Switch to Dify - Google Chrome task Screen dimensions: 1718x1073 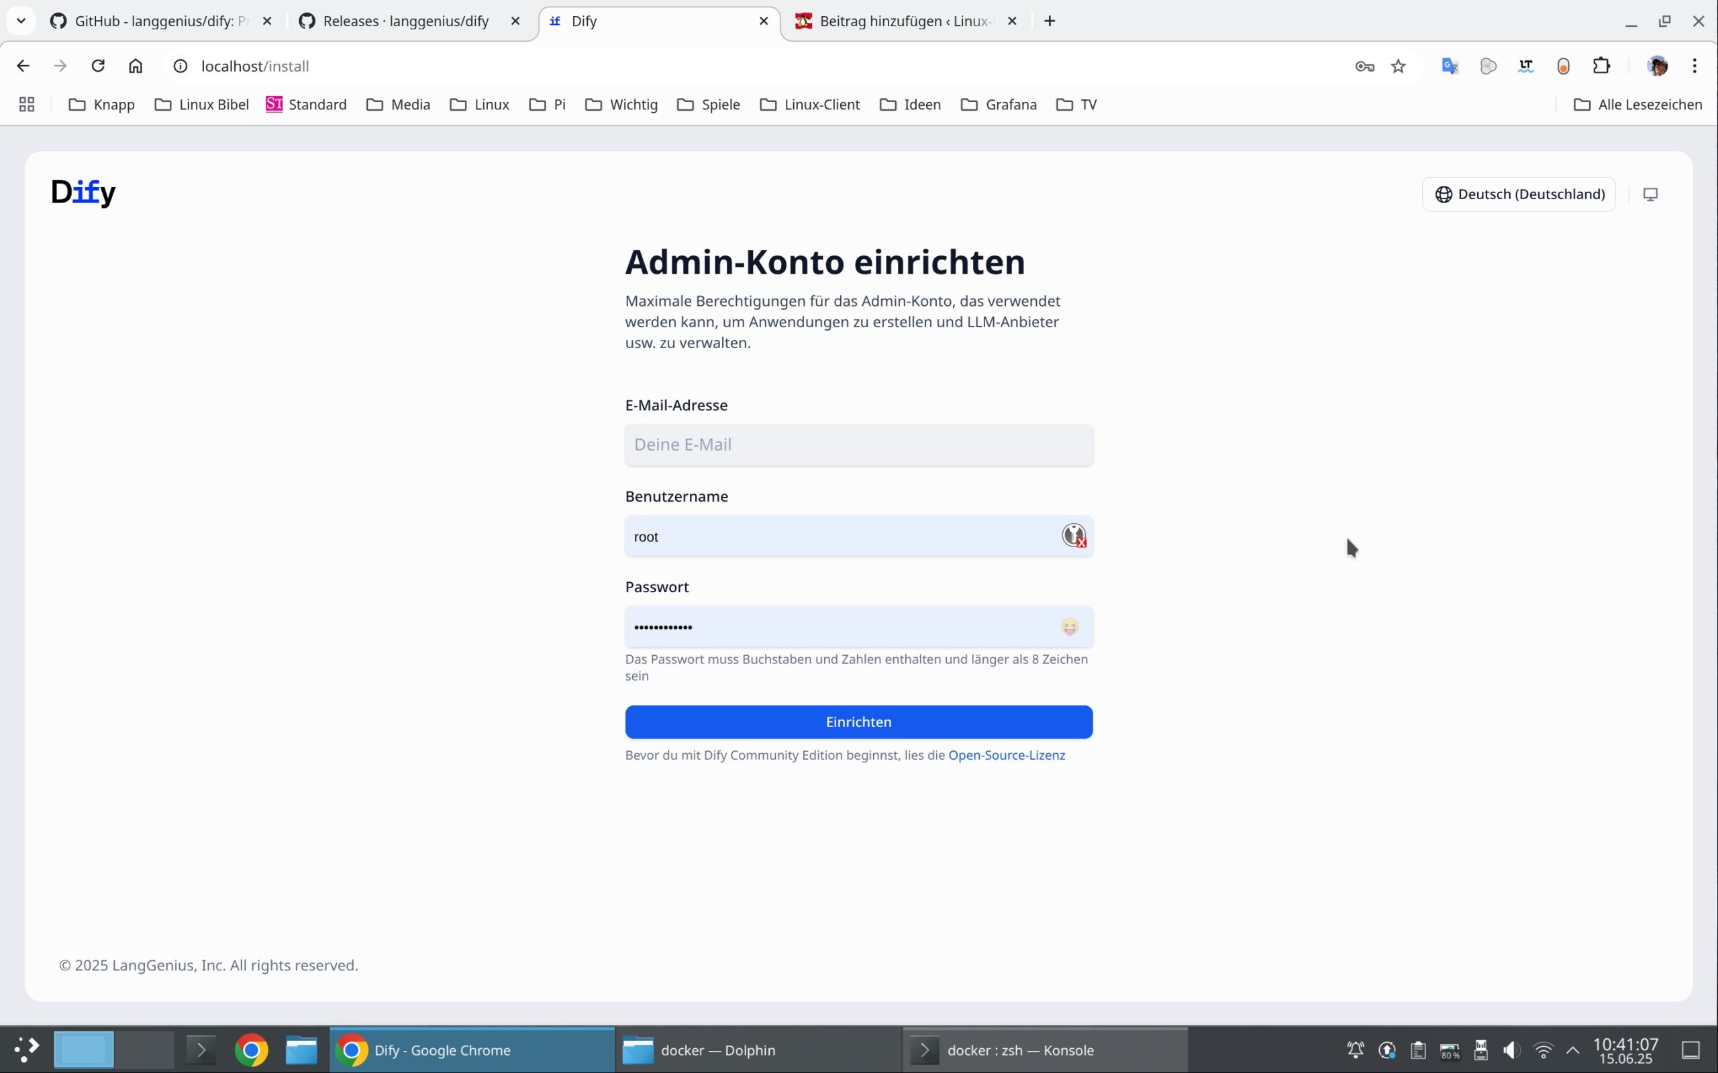(472, 1050)
